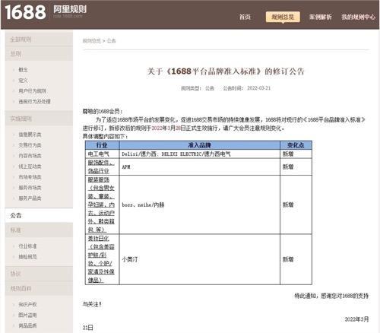Click the 变化点 table column header
The image size is (380, 333).
click(x=296, y=145)
